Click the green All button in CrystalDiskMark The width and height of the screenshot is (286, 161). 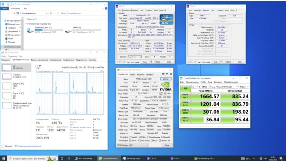185,89
